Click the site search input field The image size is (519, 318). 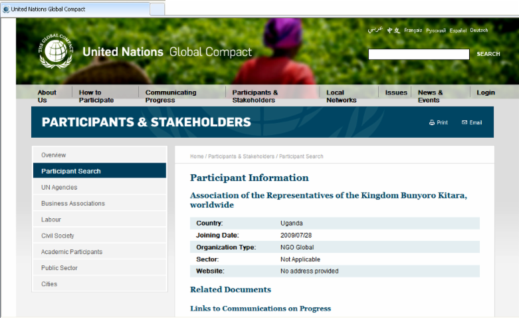[419, 55]
